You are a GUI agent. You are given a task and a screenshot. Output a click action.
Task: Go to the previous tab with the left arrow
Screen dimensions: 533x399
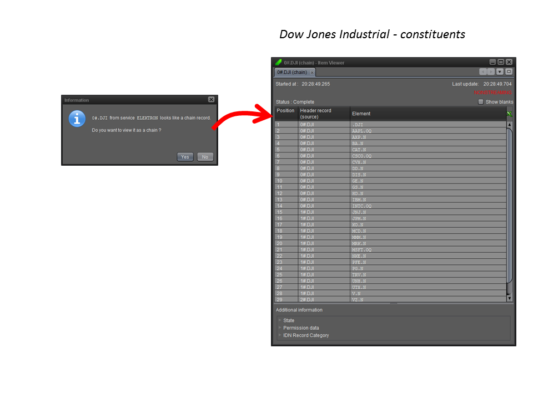coord(482,71)
